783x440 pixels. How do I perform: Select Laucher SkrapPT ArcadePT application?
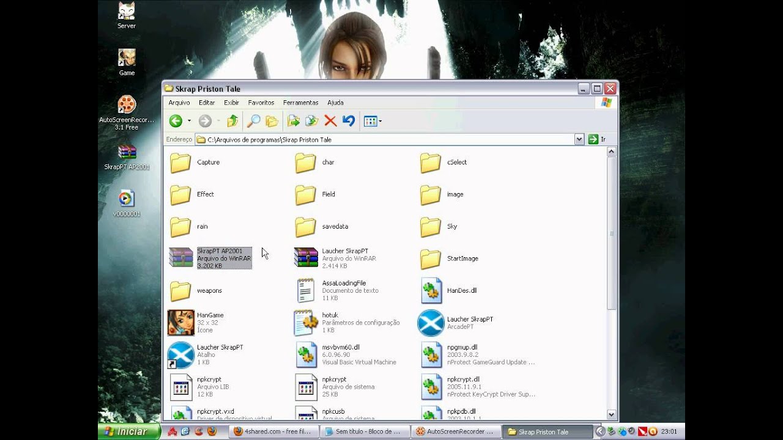456,322
